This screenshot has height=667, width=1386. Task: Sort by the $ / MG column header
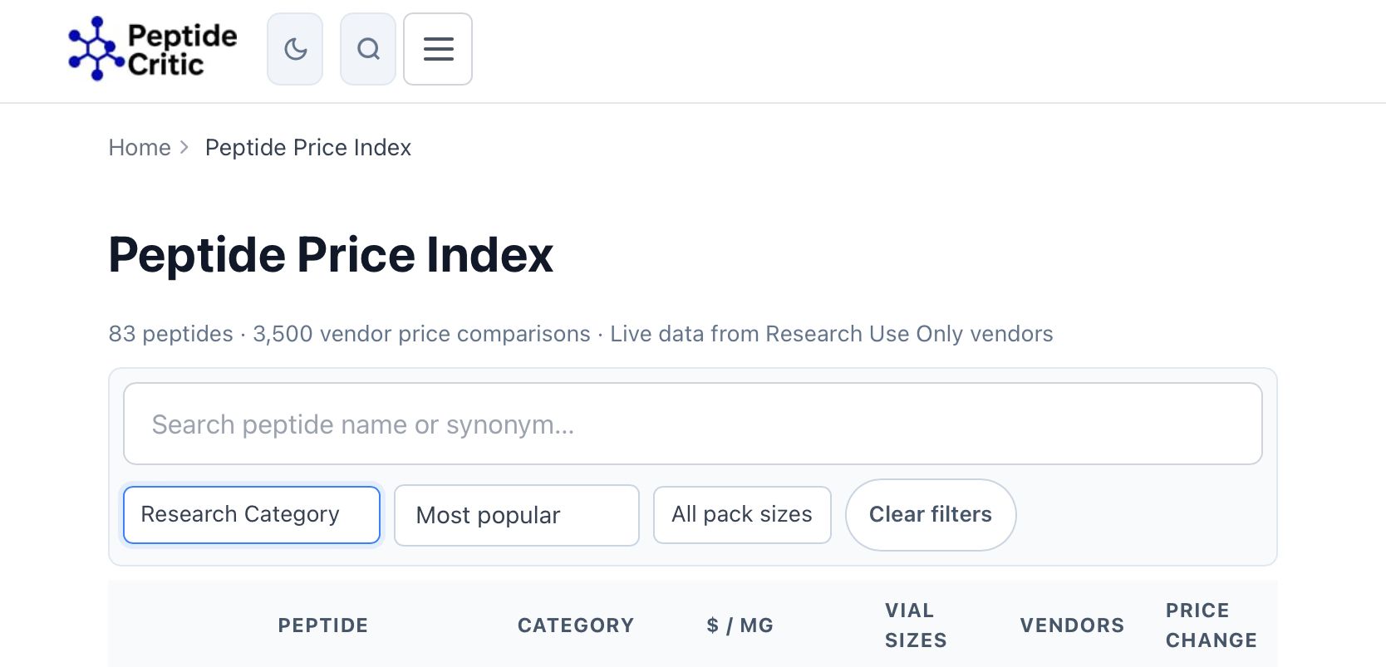pyautogui.click(x=740, y=625)
